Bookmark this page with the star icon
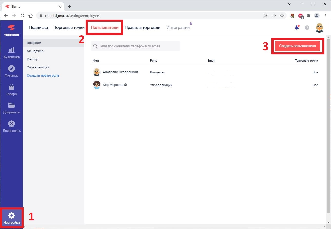 click(x=282, y=16)
